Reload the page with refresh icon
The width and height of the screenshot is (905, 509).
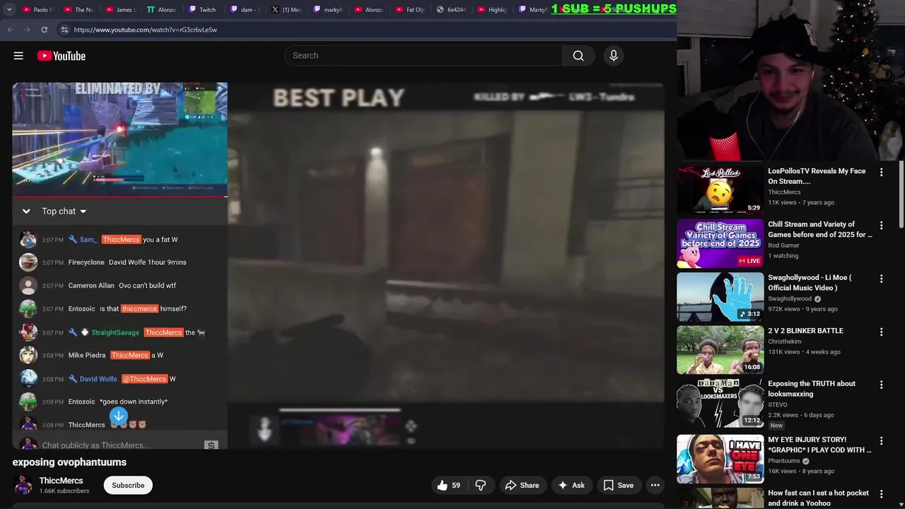tap(44, 30)
